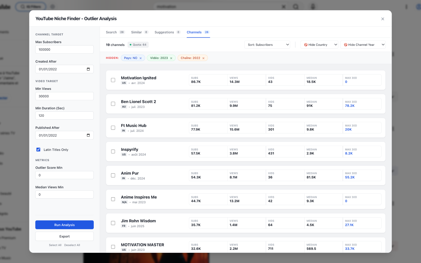421x263 pixels.
Task: Focus the Min Duration (Sec) field
Action: [64, 116]
